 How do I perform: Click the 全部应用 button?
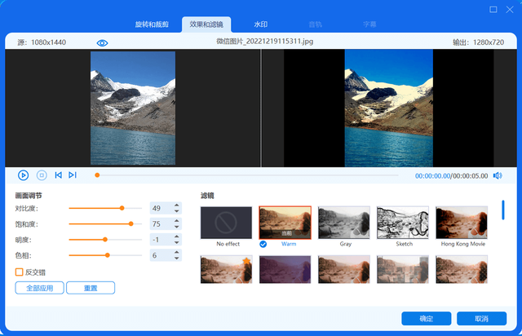[40, 288]
